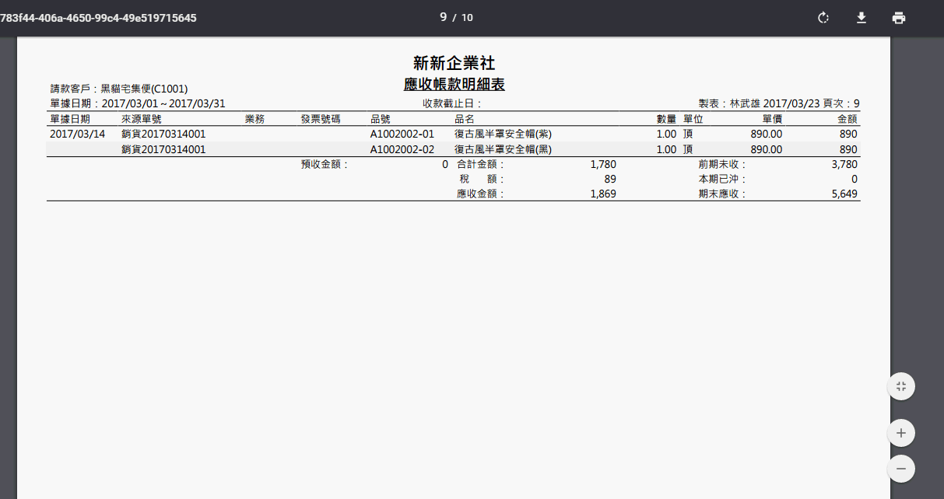
Task: Click the 品名 column header
Action: tap(465, 119)
